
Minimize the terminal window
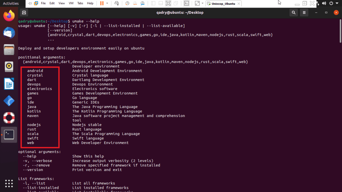316,13
